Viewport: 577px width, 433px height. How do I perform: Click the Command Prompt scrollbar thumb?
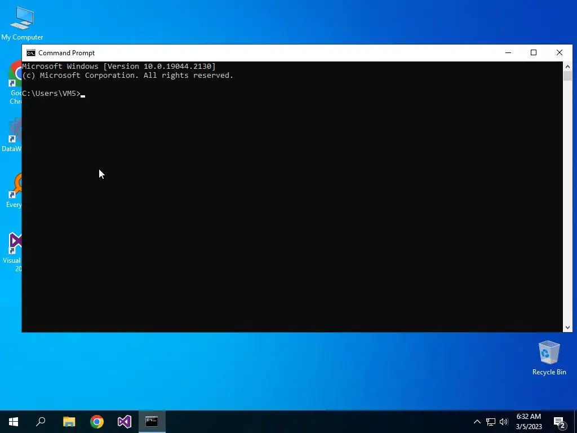click(567, 76)
